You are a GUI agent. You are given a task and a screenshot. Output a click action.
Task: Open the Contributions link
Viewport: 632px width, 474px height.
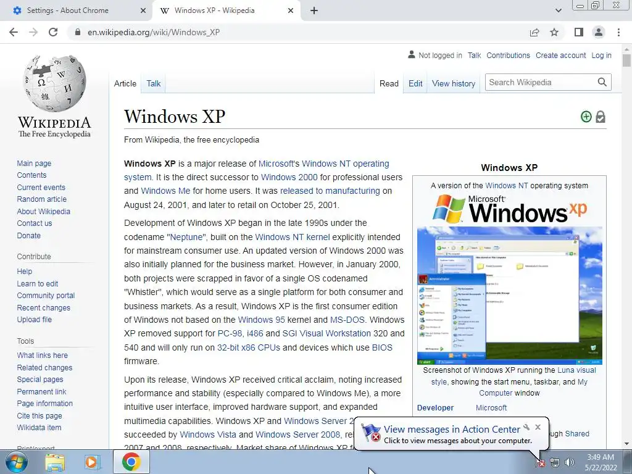[x=508, y=55]
